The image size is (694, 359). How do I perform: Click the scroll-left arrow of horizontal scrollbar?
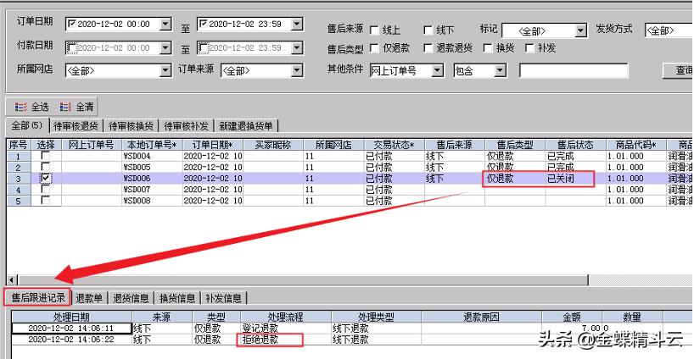coord(12,279)
